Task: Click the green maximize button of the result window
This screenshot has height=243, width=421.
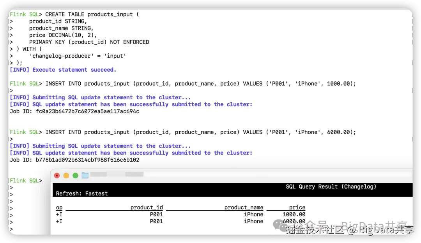Action: coord(76,175)
